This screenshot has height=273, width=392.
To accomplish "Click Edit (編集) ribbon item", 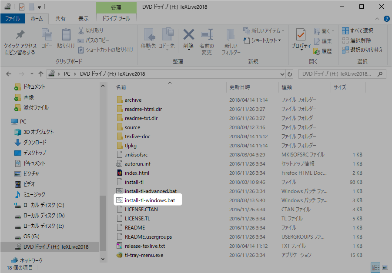I will [323, 41].
